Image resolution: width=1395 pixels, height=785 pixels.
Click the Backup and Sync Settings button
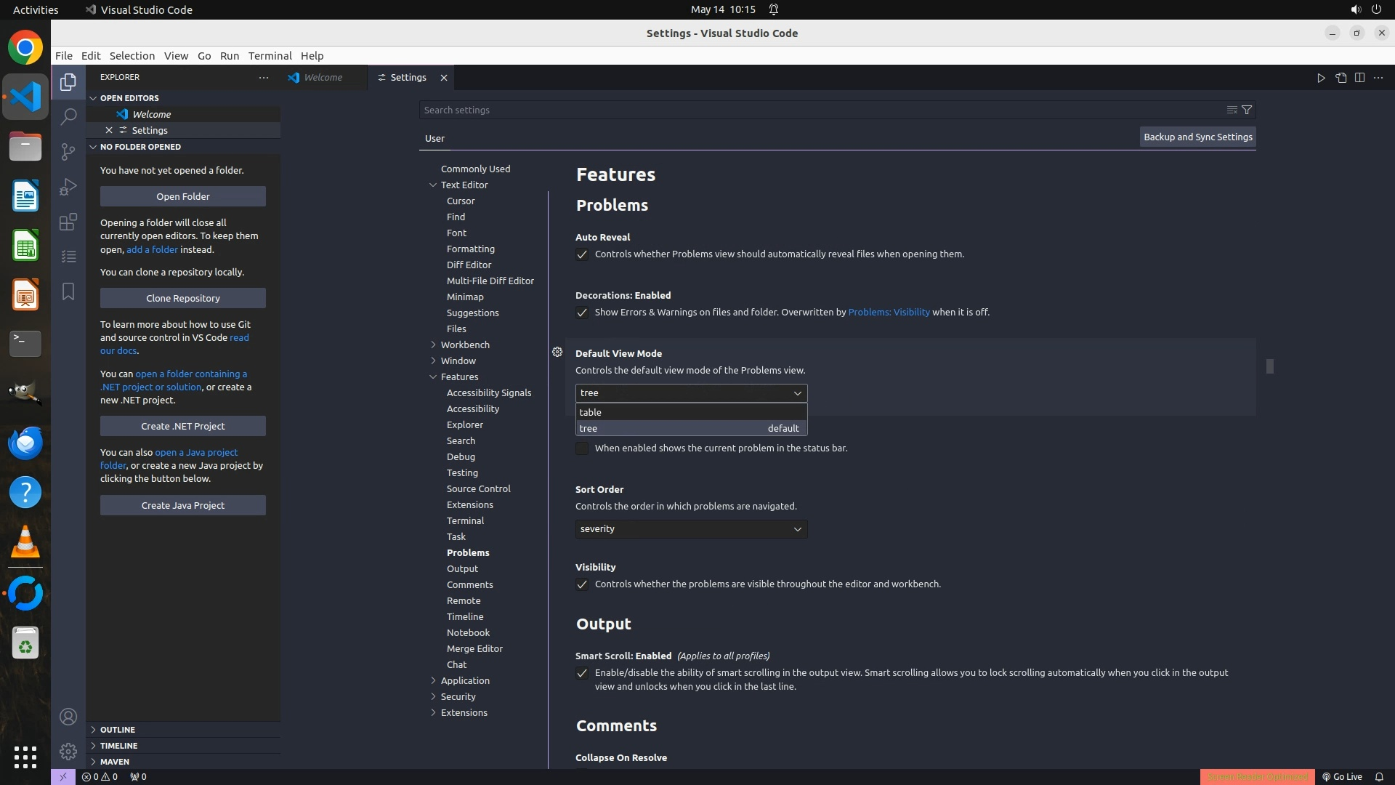[x=1197, y=137]
